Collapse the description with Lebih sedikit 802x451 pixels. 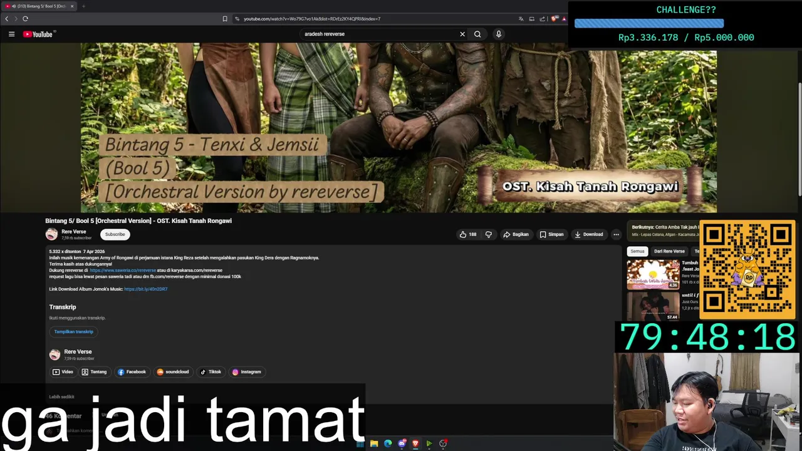coord(61,397)
